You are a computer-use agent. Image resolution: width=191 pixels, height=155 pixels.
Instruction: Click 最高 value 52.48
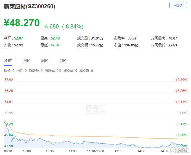(55, 38)
